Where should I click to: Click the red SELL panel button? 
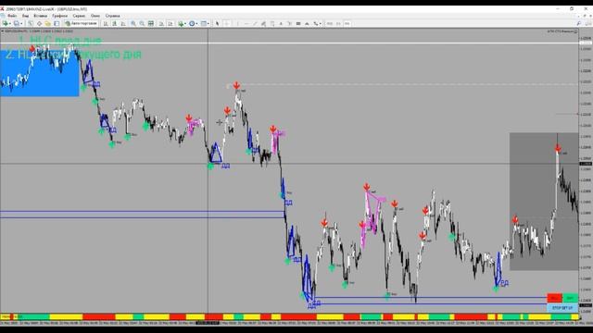coord(554,298)
